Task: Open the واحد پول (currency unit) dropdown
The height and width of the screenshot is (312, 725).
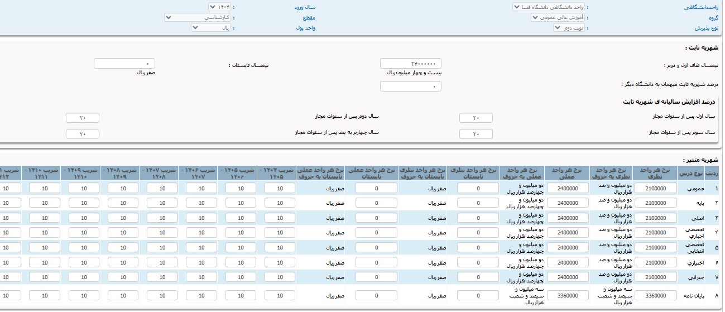Action: [210, 27]
